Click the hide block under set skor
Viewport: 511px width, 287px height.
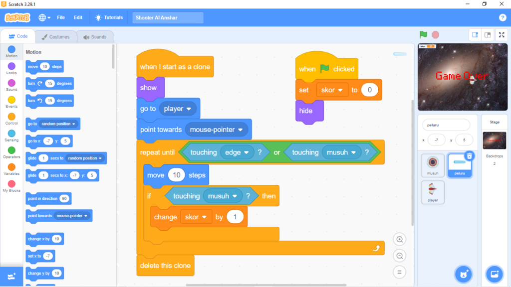pos(309,111)
